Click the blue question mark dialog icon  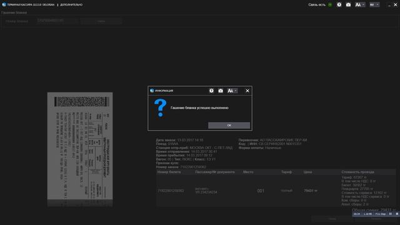(x=160, y=108)
